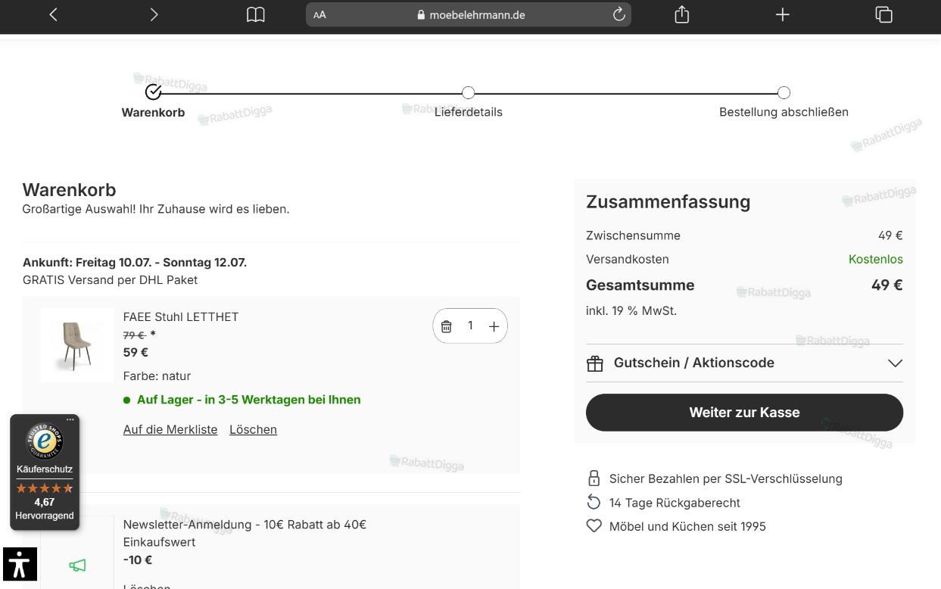This screenshot has width=941, height=589.
Task: Click the quantity value 1
Action: [x=470, y=326]
